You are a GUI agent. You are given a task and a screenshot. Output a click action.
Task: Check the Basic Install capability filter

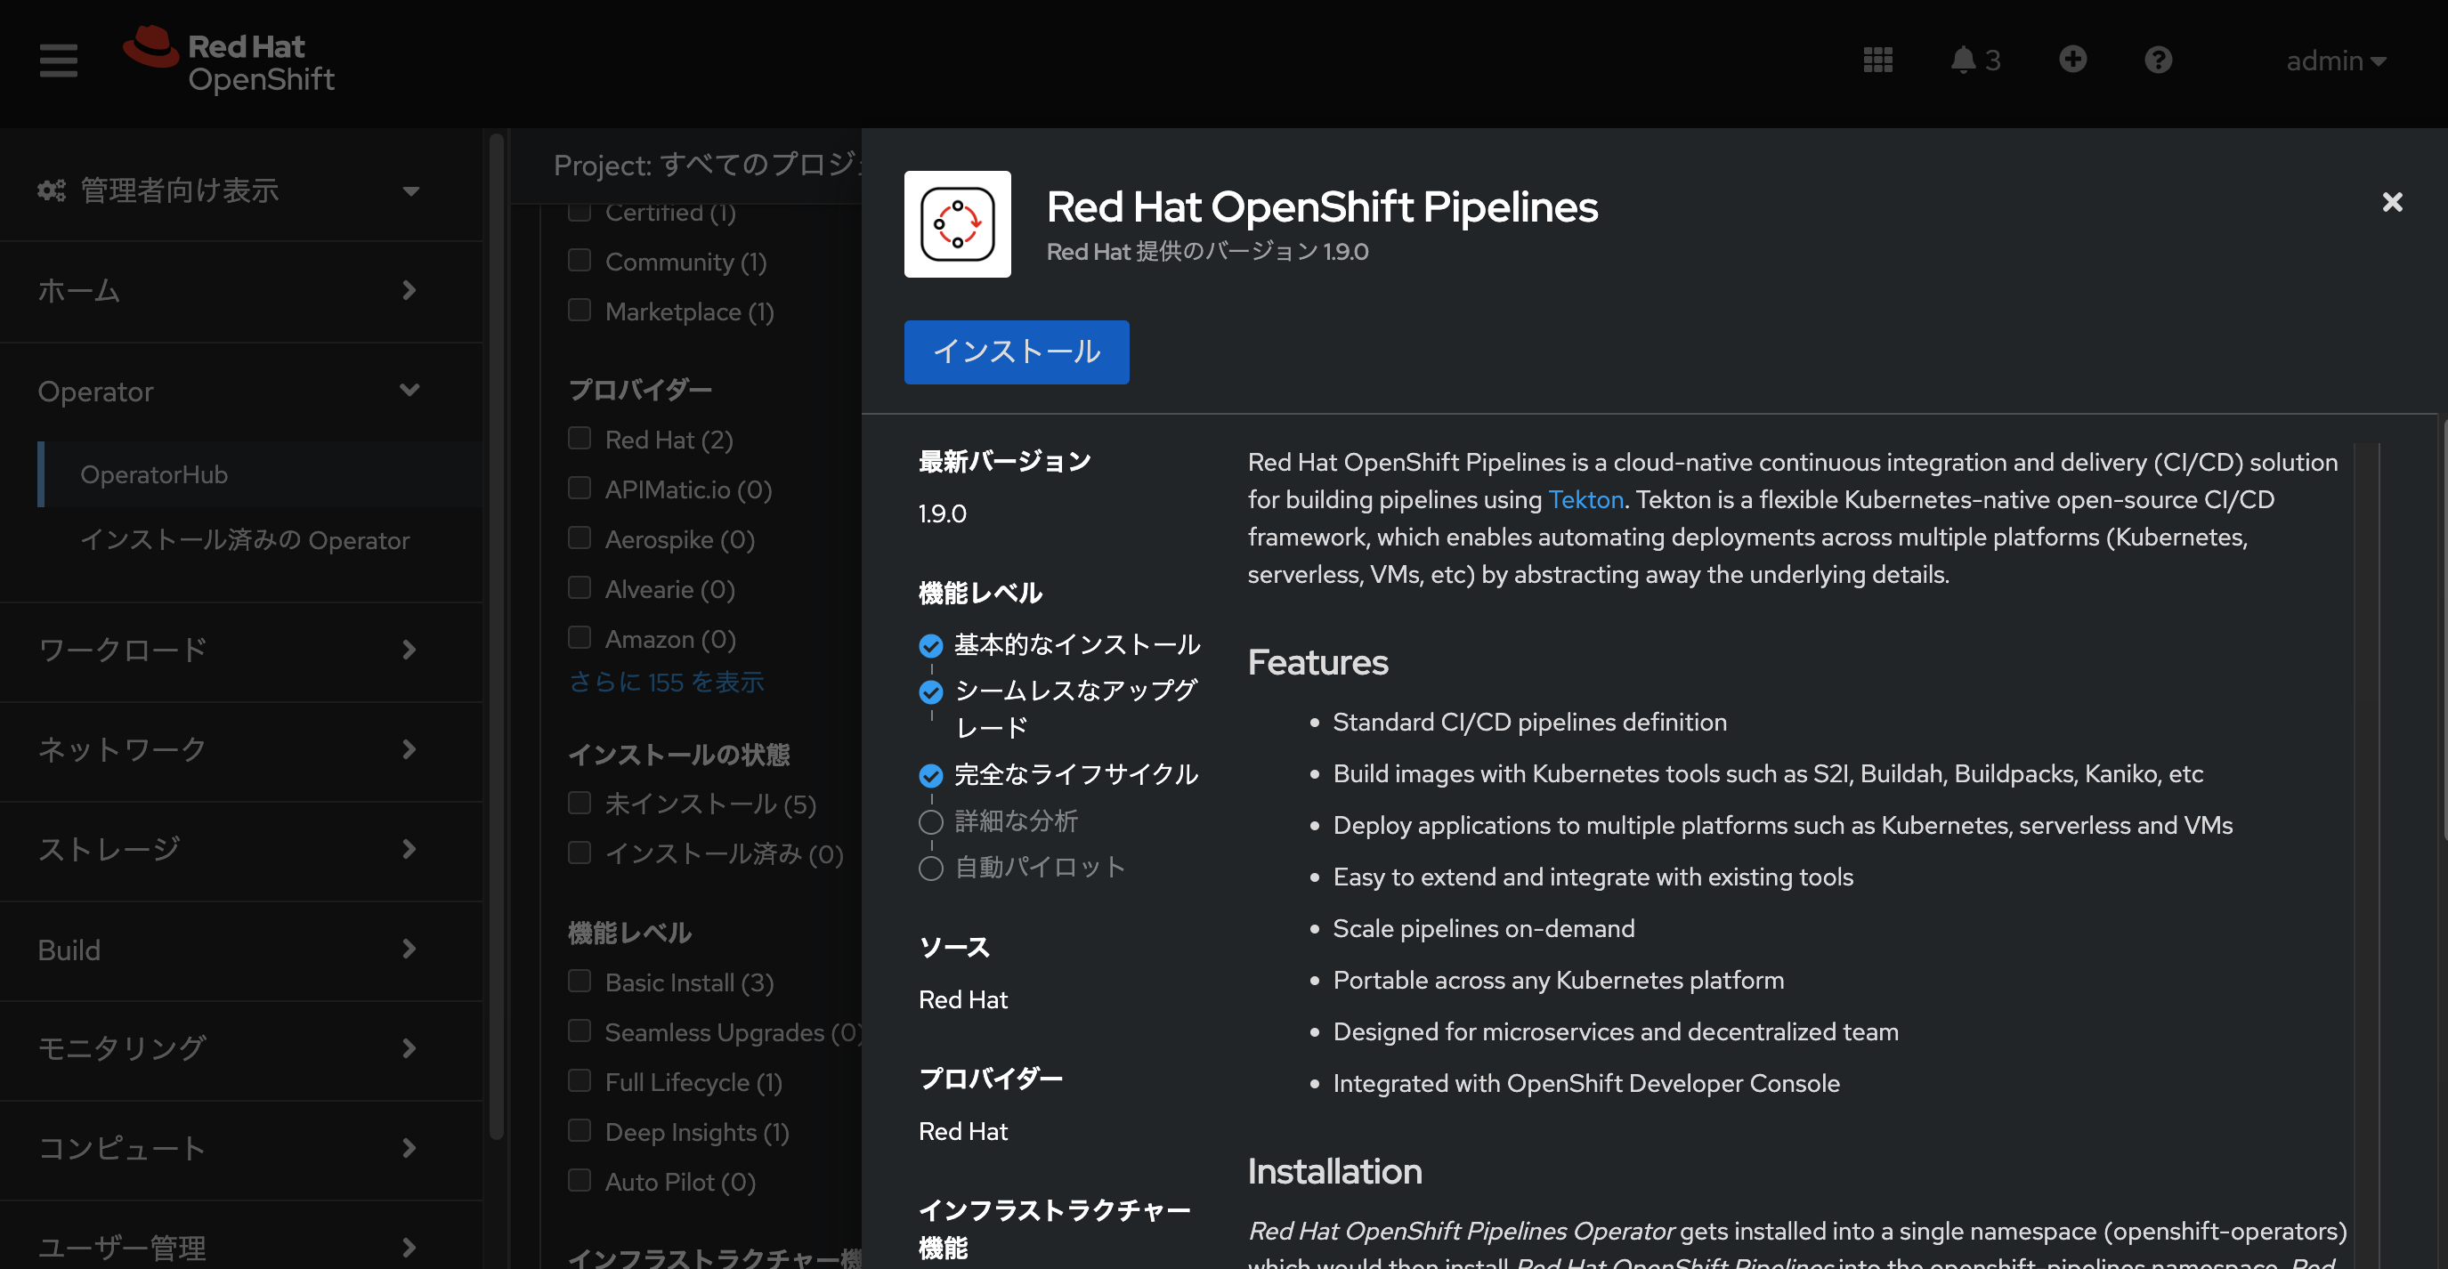[x=579, y=982]
